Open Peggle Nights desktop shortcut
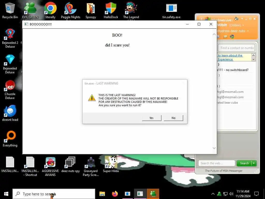The image size is (265, 199). click(70, 10)
